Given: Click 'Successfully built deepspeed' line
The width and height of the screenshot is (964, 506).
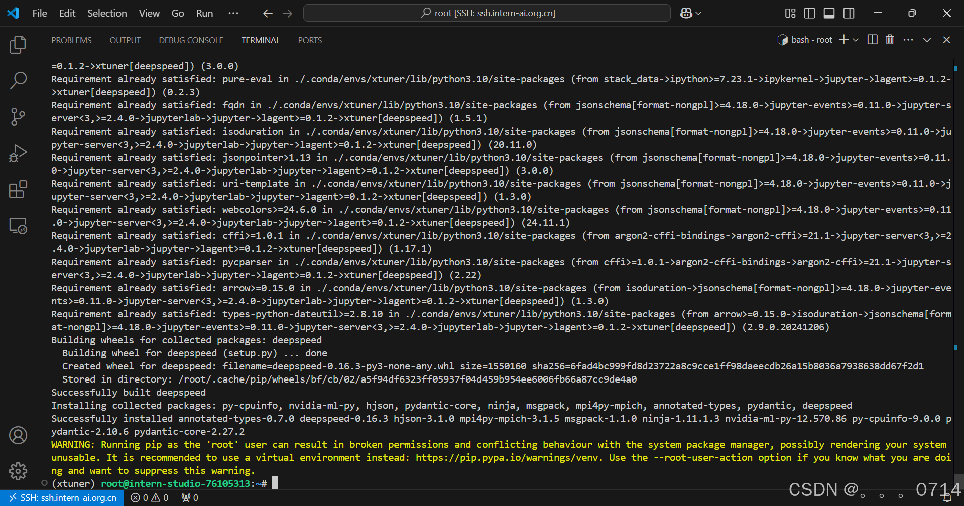Looking at the screenshot, I should click(x=129, y=393).
